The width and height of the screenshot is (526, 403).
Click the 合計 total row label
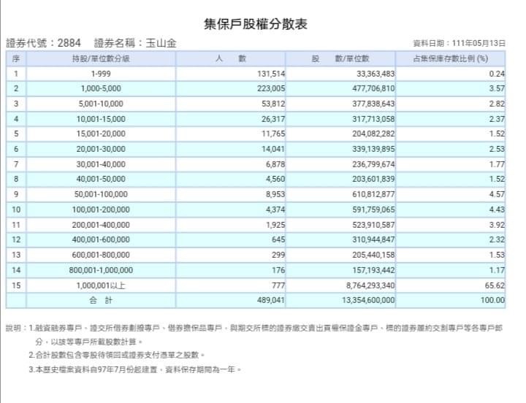pyautogui.click(x=101, y=300)
